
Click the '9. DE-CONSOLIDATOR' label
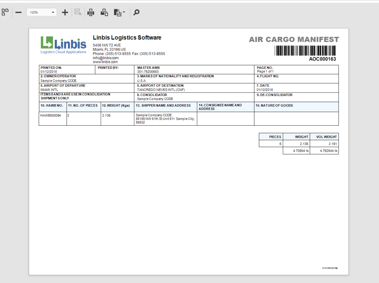(x=275, y=95)
